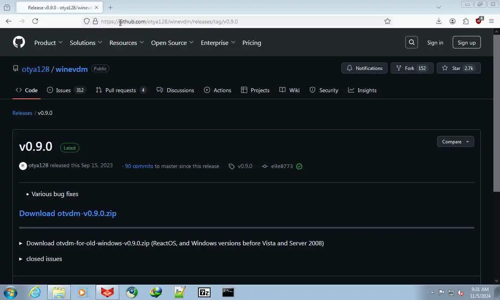Screen dimensions: 500x300
Task: Click the taskbar clock 9:31 AM
Action: [x=480, y=289]
